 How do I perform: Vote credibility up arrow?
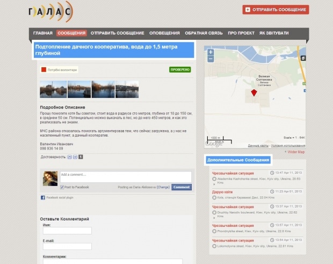click(x=69, y=157)
